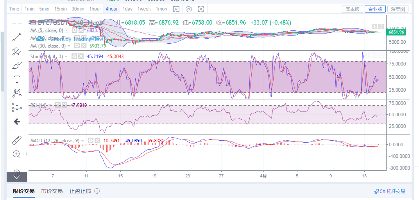Image resolution: width=419 pixels, height=200 pixels.
Task: Click the 深度图 button
Action: click(399, 9)
